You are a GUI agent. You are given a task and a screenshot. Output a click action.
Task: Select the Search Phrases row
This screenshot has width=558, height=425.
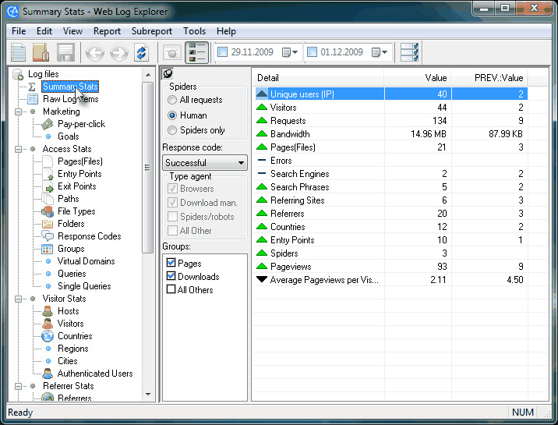click(391, 187)
